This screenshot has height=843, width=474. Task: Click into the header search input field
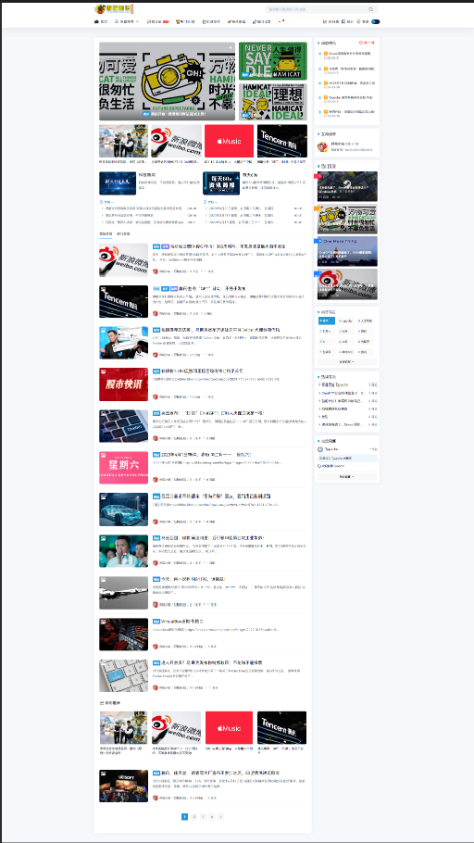coord(316,9)
